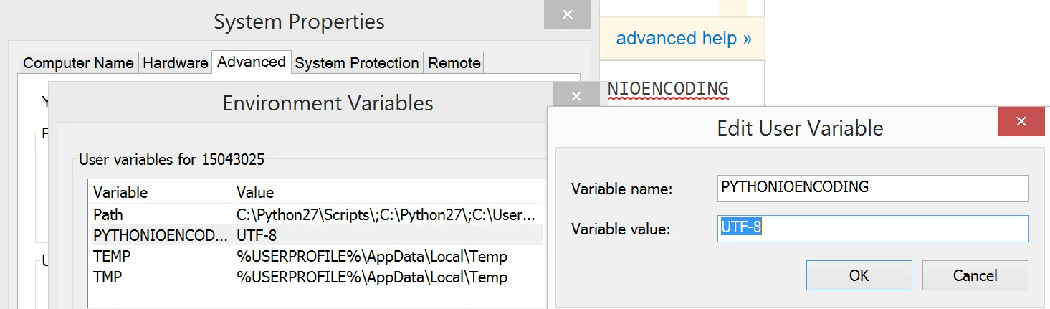Viewport: 1050px width, 309px height.
Task: Click the underlined NIOENCODING text in background
Action: coord(668,89)
